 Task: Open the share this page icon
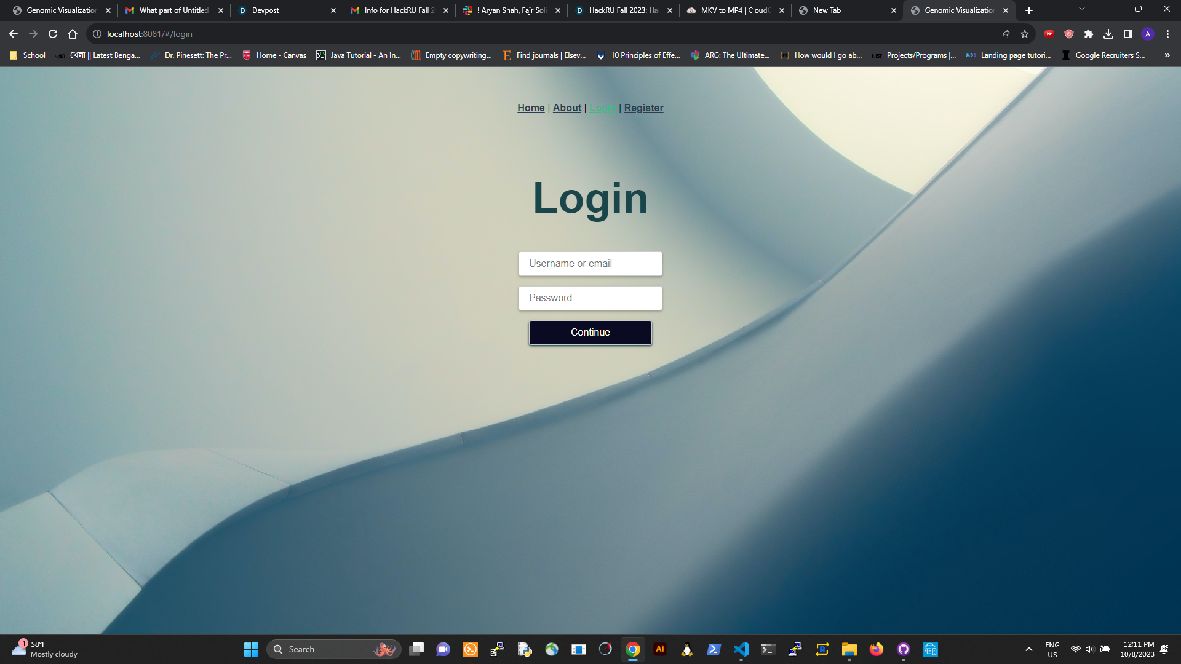1005,34
